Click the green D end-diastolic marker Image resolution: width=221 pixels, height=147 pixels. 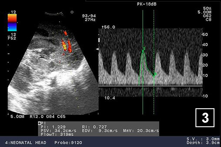point(155,74)
